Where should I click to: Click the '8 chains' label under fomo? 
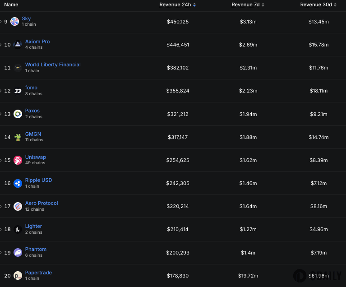[x=33, y=93]
